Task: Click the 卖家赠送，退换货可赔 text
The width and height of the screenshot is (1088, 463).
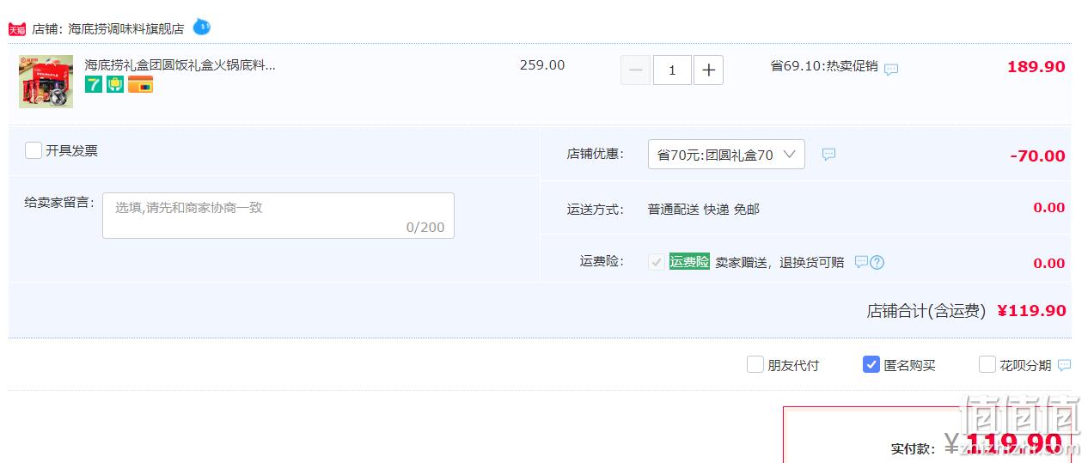Action: click(x=780, y=262)
